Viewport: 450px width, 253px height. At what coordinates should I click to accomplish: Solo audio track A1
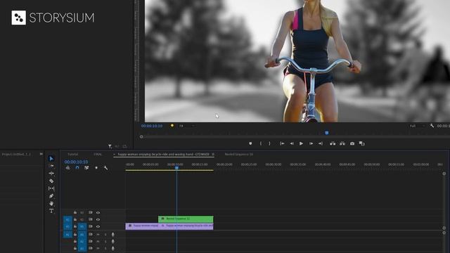(x=105, y=234)
